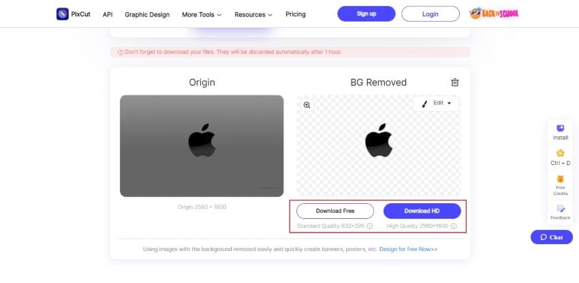579x283 pixels.
Task: Open the API menu item
Action: 108,14
